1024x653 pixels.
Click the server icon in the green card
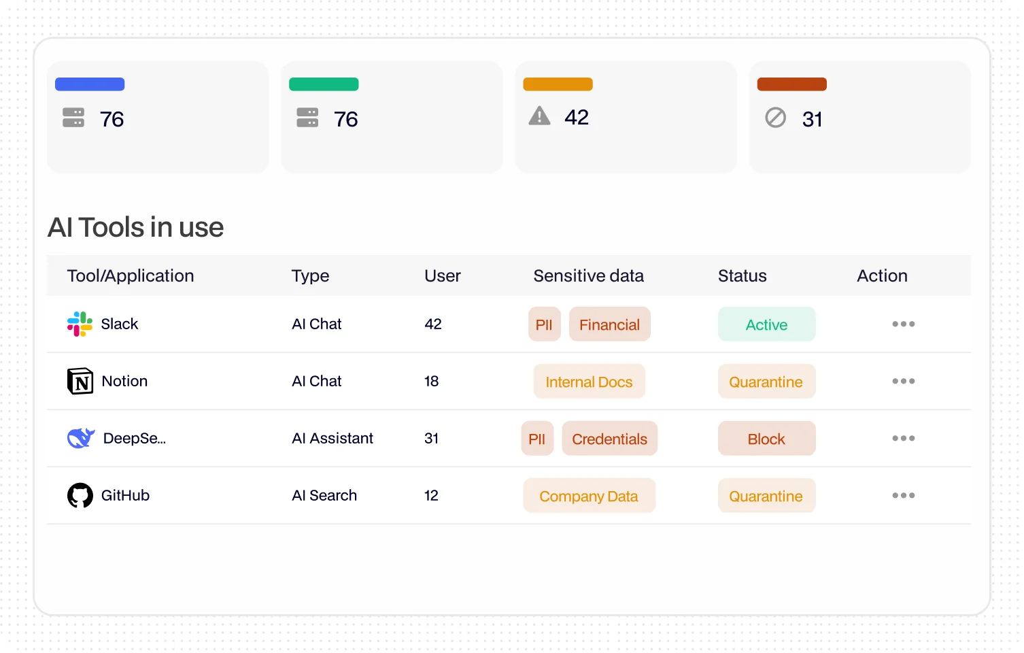pyautogui.click(x=307, y=118)
